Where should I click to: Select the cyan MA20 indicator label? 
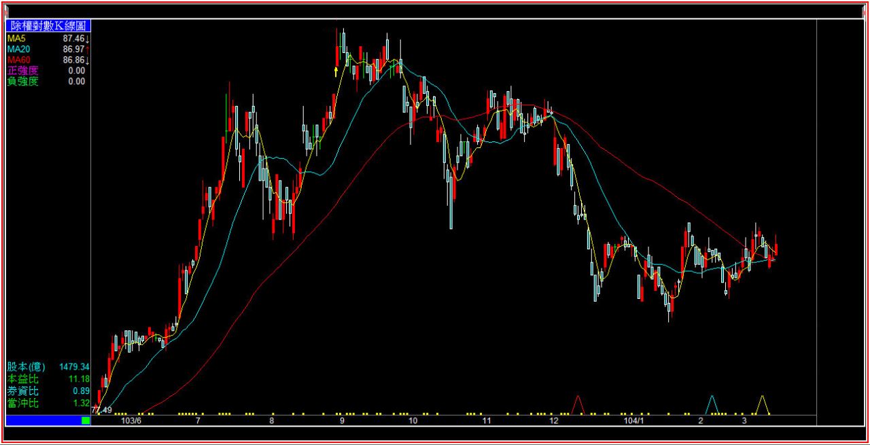click(18, 49)
